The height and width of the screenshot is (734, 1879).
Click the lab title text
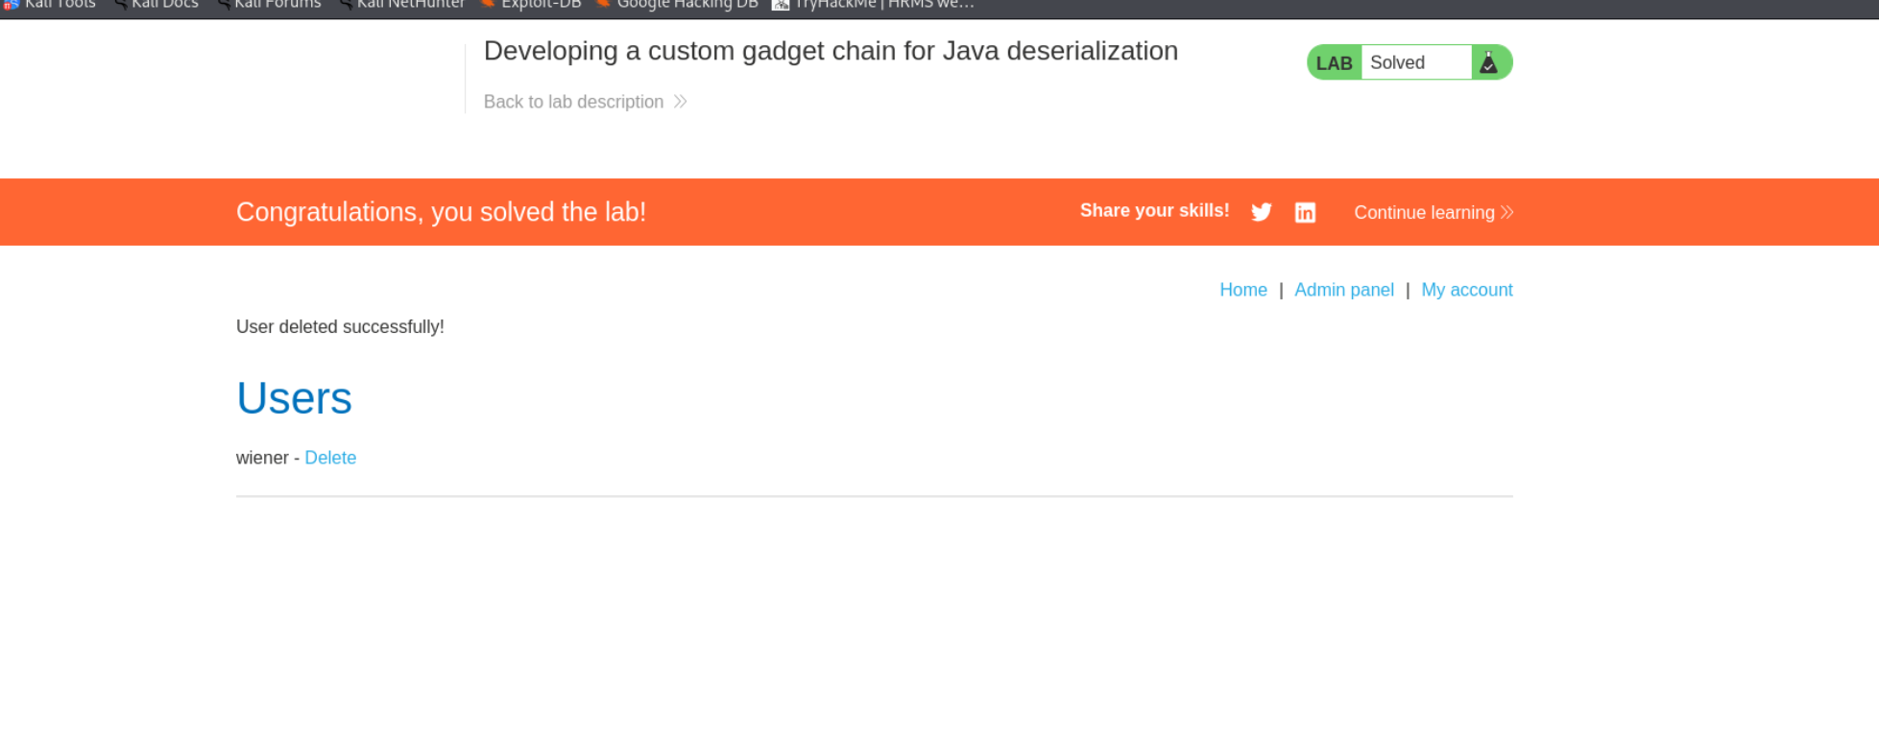[x=831, y=51]
